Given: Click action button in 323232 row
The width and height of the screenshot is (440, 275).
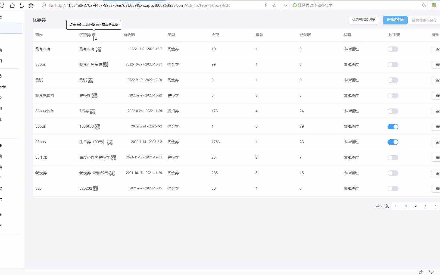Looking at the screenshot, I should pyautogui.click(x=436, y=189).
